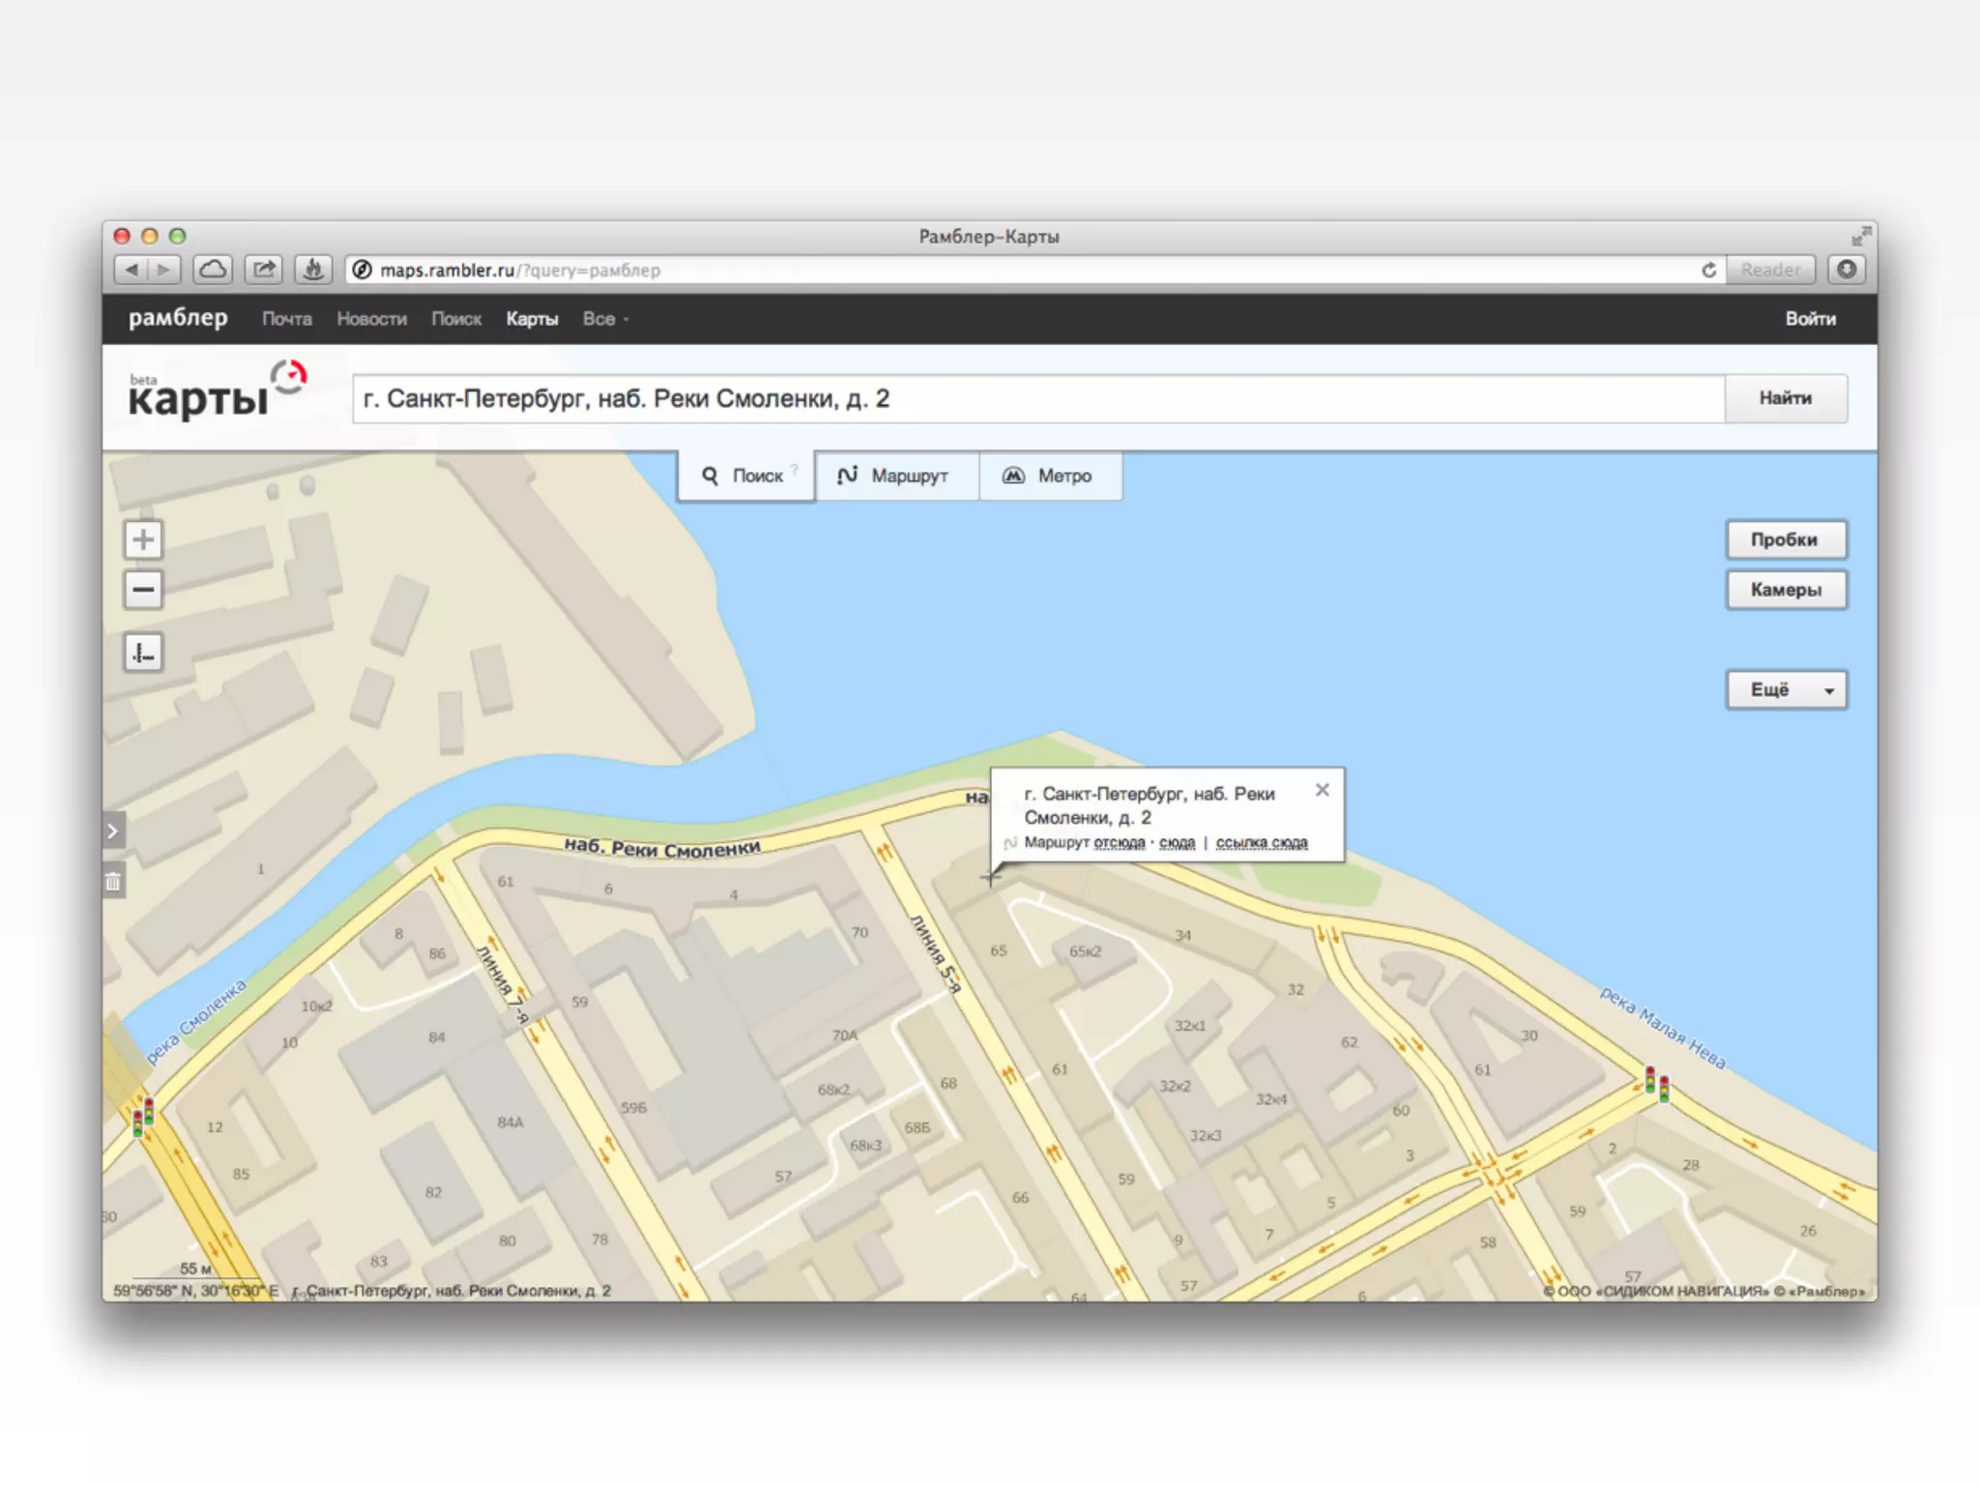Open the Метро tab
This screenshot has height=1485, width=1980.
(x=1051, y=476)
